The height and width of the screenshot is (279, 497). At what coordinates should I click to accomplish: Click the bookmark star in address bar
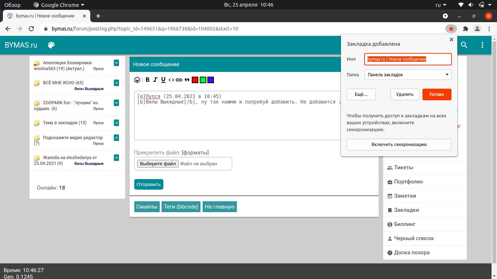[x=451, y=29]
